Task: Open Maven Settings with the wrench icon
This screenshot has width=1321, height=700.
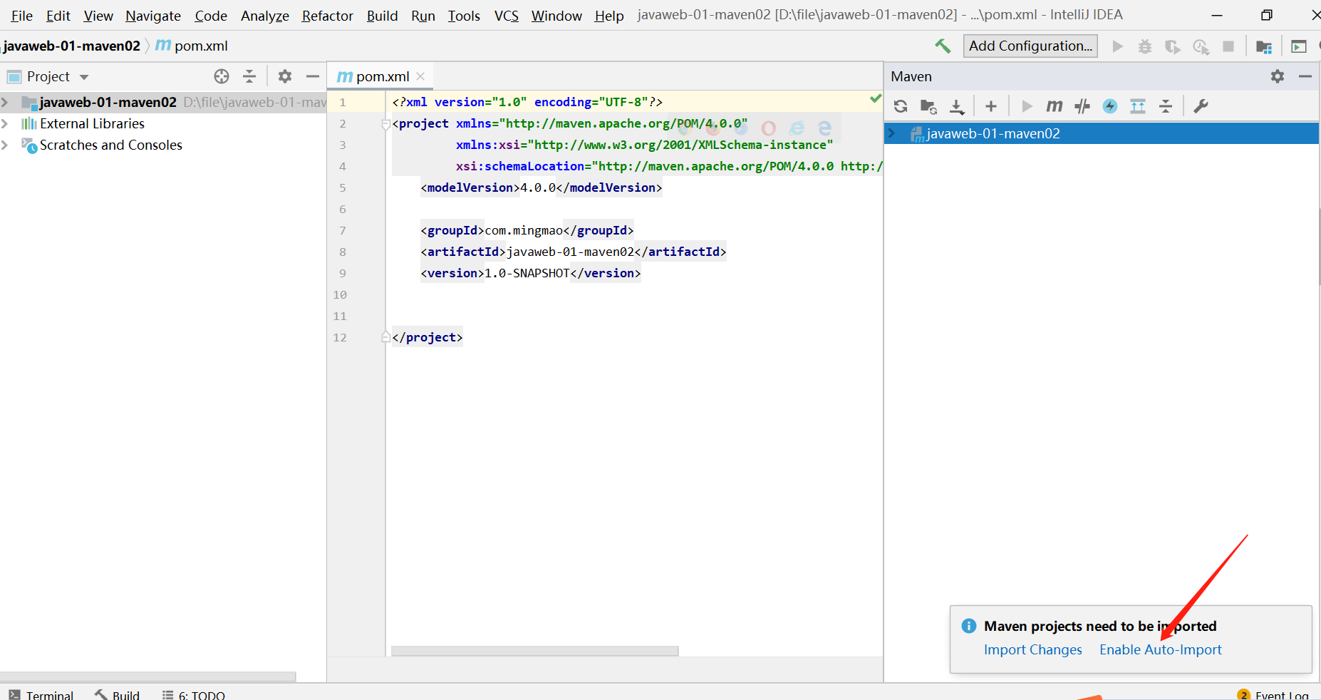Action: tap(1201, 106)
